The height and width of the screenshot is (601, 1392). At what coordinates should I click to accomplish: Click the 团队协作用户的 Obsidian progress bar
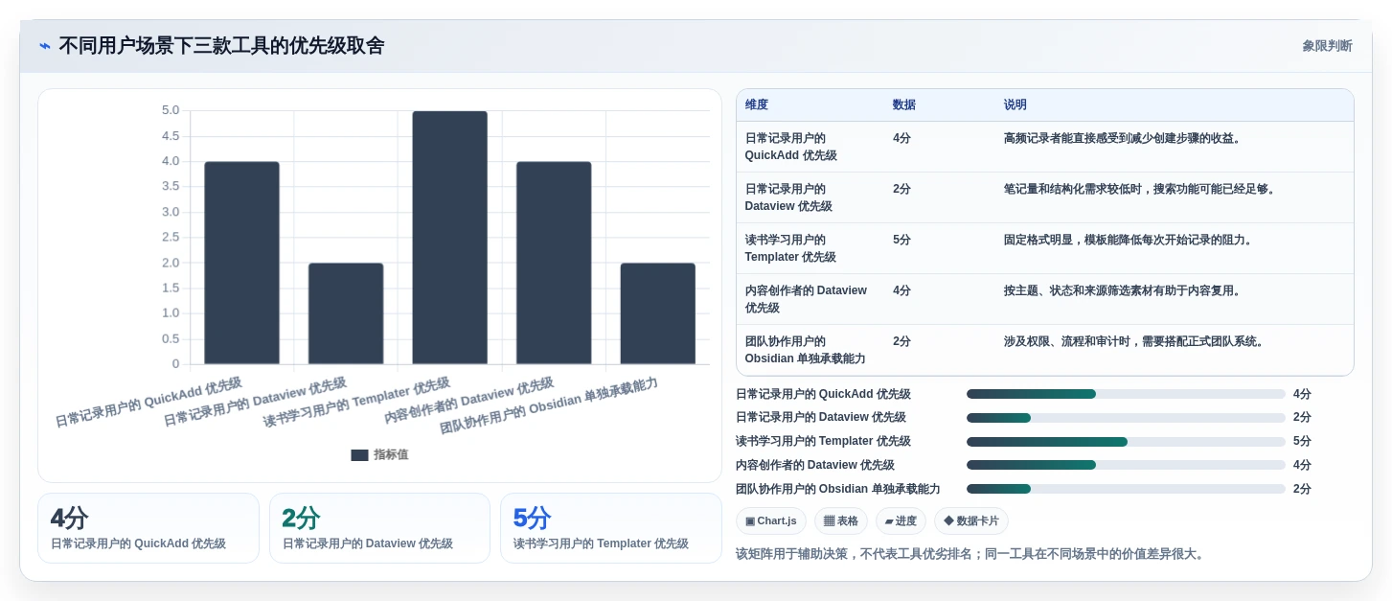1126,489
